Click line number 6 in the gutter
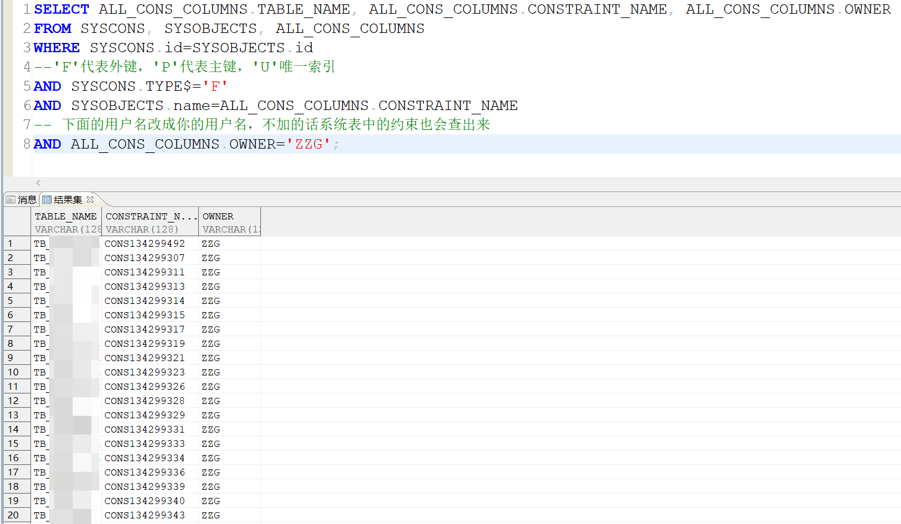The width and height of the screenshot is (901, 524). pos(27,106)
